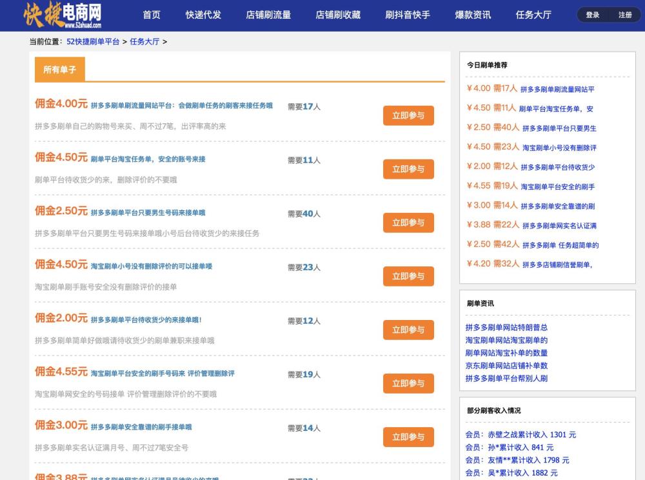Click the 注册 register button
Viewport: 645px width, 480px height.
tap(625, 15)
